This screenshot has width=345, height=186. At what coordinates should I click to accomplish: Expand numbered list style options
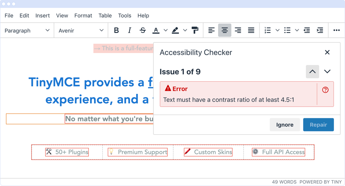(277, 30)
